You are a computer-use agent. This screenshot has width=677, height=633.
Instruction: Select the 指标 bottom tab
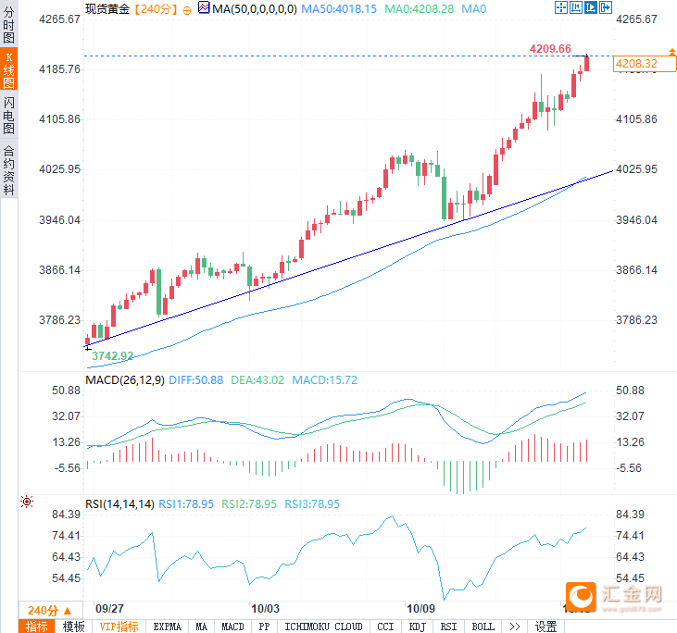37,627
